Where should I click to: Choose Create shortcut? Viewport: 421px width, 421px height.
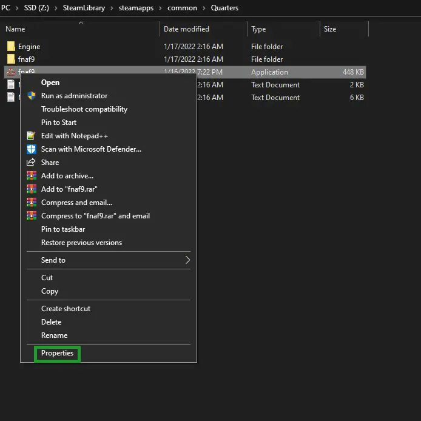coord(66,309)
